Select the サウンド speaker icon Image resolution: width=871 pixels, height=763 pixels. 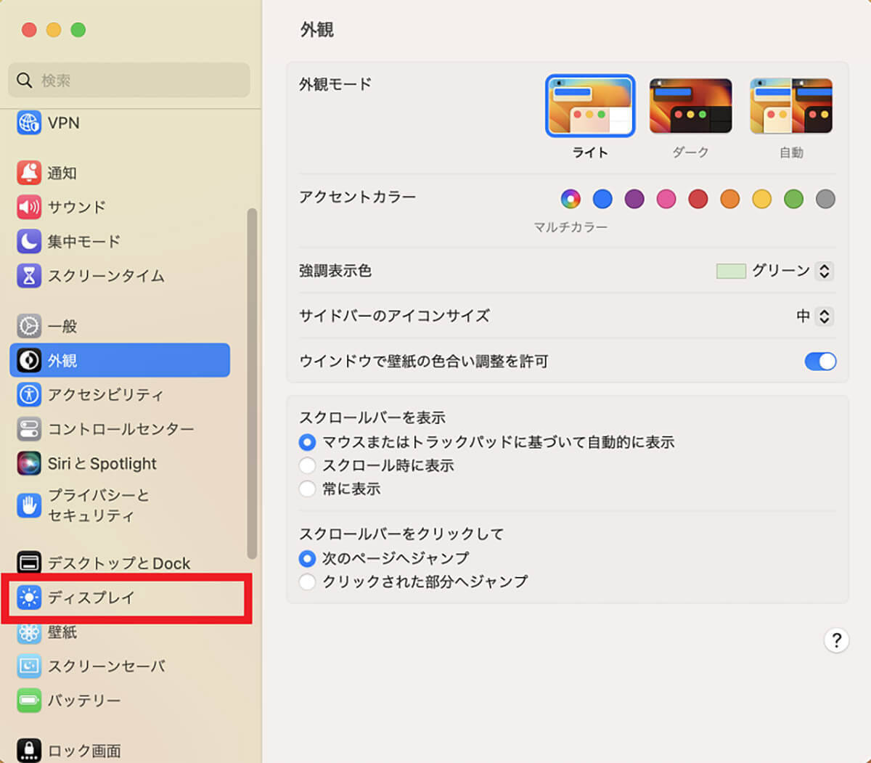click(x=29, y=207)
